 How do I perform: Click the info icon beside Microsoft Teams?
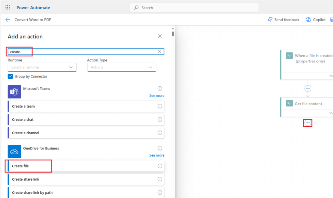[160, 88]
